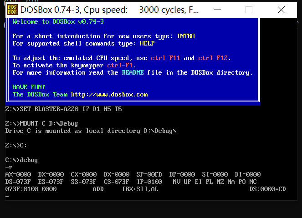Click the DX=0000 register value
This screenshot has height=218, width=302.
click(117, 174)
